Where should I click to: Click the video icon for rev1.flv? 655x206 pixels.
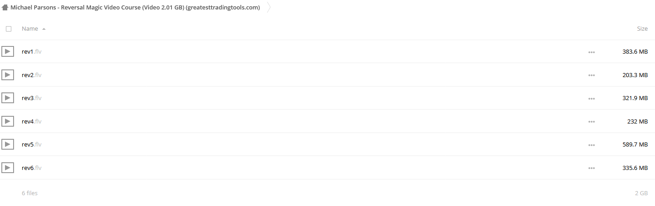7,51
